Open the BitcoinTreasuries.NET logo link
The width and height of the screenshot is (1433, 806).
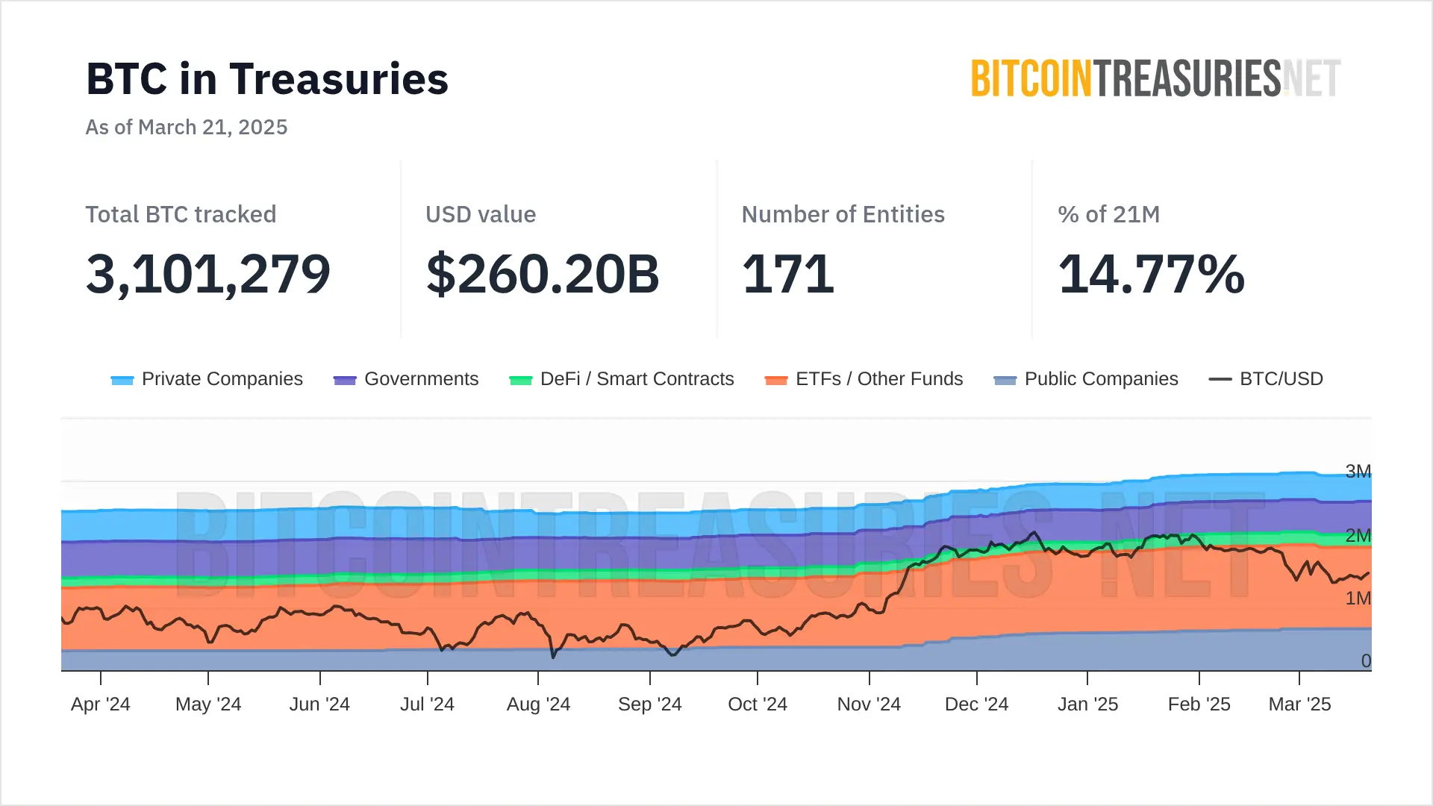[x=1155, y=79]
